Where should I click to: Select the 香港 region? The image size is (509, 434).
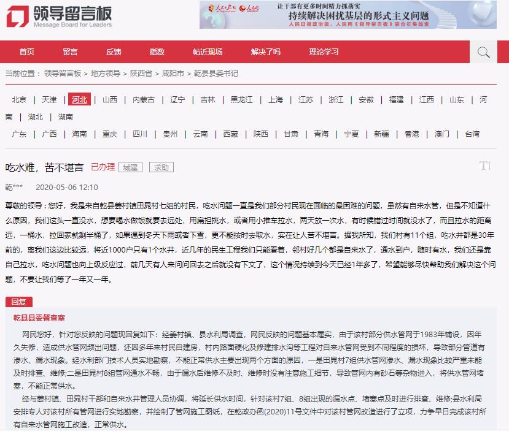pyautogui.click(x=411, y=134)
